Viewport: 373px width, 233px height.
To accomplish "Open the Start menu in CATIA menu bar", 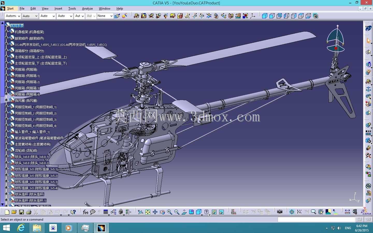I will [10, 9].
